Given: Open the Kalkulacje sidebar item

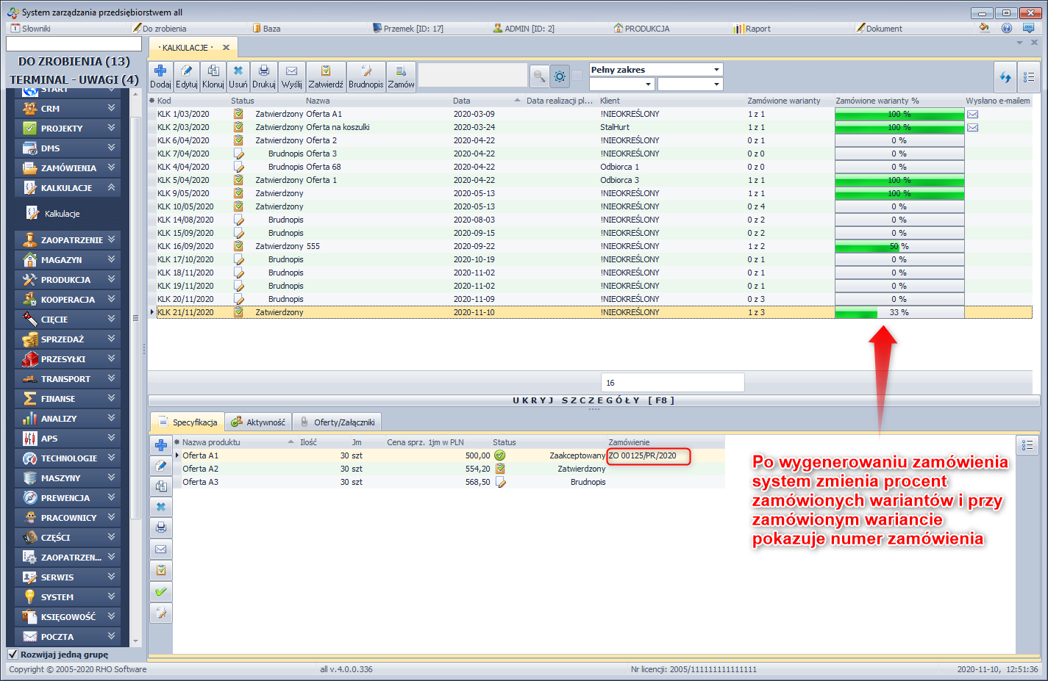Looking at the screenshot, I should pos(62,214).
